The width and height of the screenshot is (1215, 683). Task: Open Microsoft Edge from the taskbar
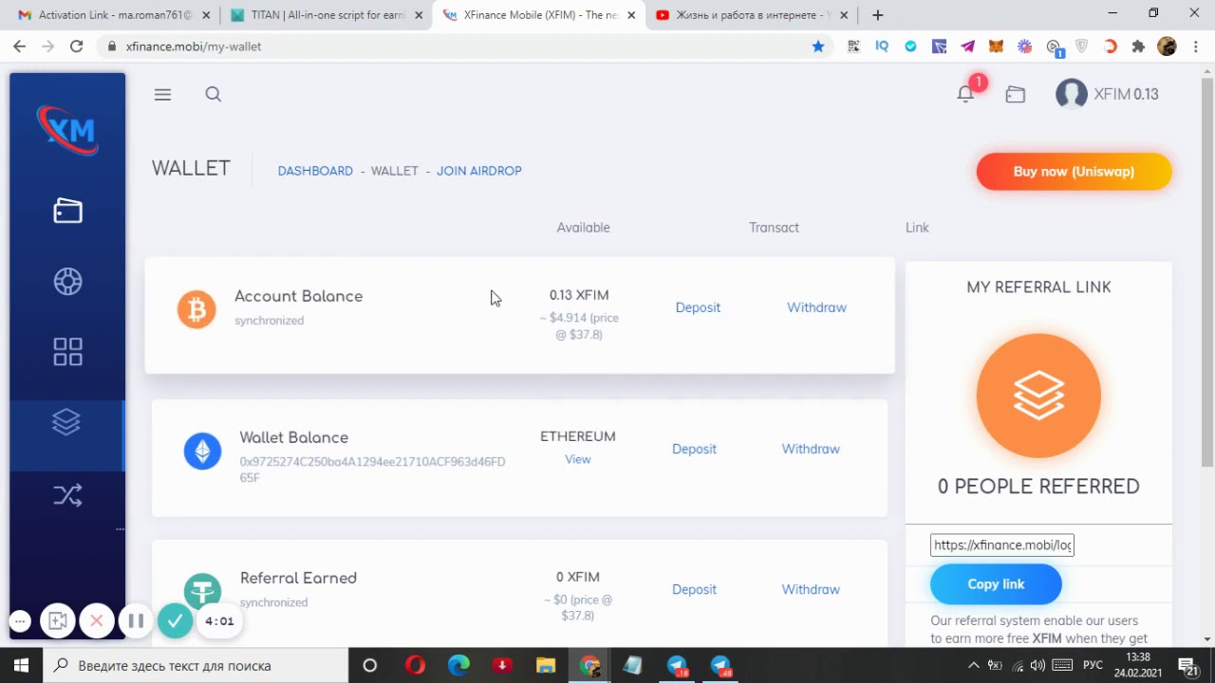point(458,665)
